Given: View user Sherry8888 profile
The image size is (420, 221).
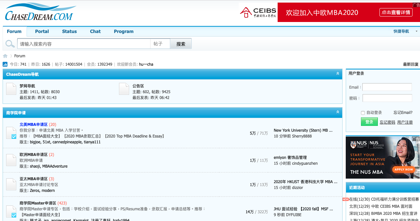Looking at the screenshot, I should [302, 136].
